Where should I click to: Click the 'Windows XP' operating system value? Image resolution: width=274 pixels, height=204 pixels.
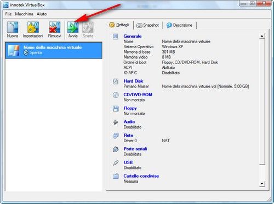173,46
